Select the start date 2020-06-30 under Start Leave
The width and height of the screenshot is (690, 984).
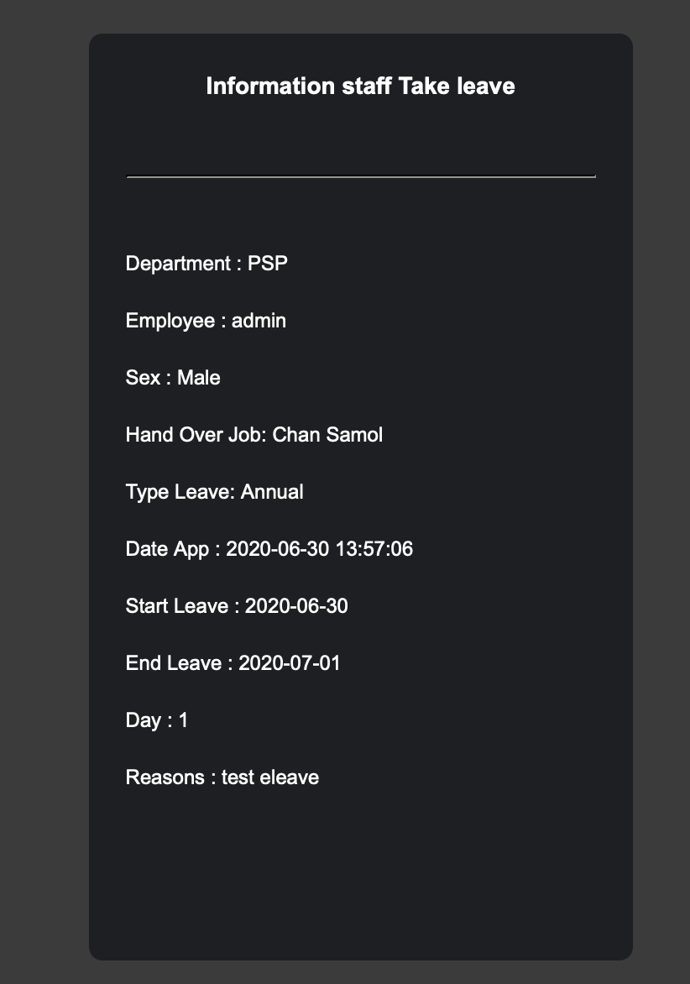point(296,606)
